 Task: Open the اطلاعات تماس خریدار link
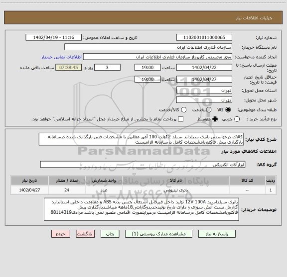(x=61, y=57)
